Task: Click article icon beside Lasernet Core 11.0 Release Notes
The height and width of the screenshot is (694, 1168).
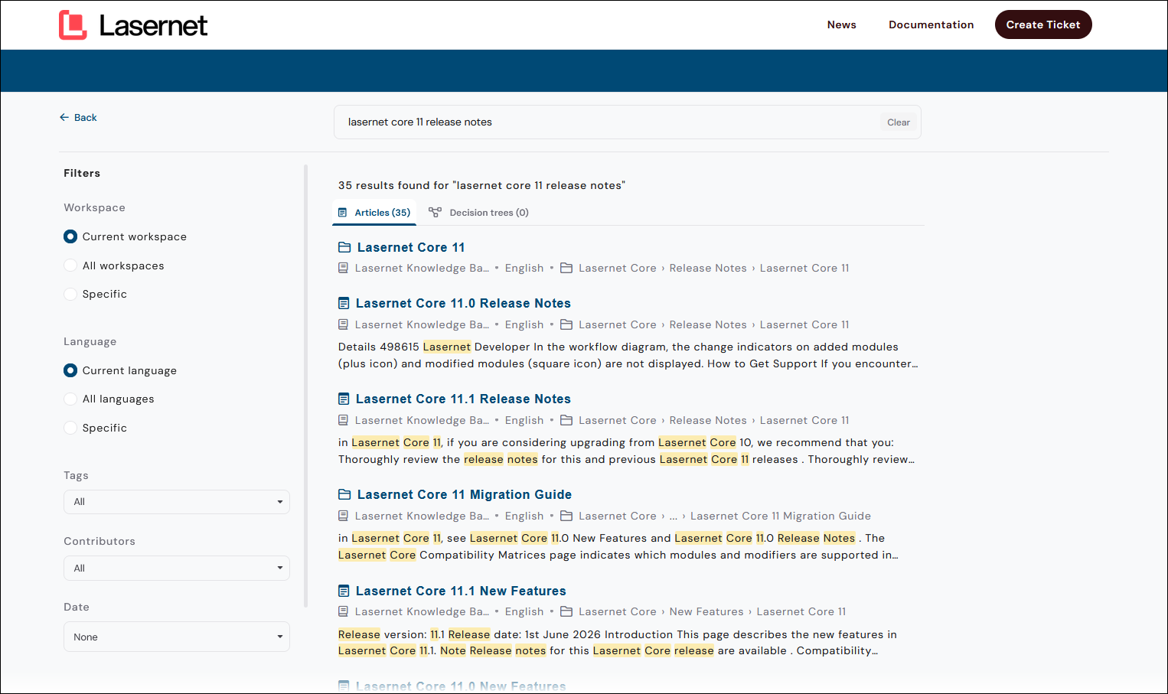Action: 344,304
